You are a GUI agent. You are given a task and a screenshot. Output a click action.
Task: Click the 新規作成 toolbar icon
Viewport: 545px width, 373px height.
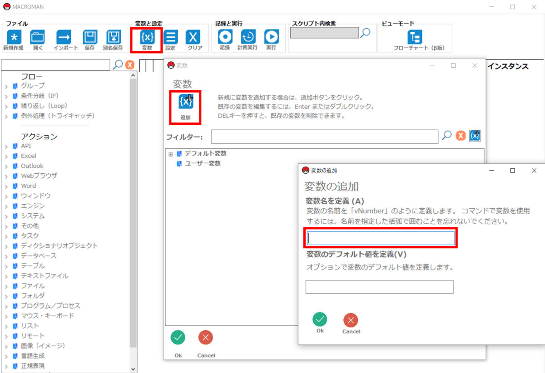tap(14, 37)
